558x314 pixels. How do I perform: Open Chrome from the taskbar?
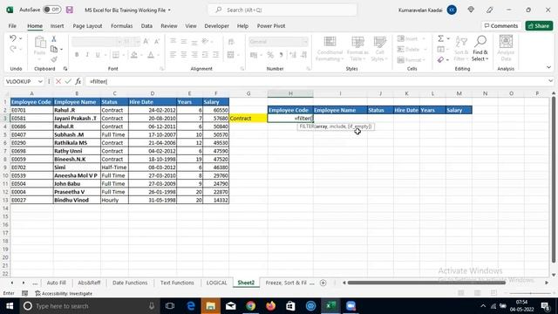pos(250,306)
